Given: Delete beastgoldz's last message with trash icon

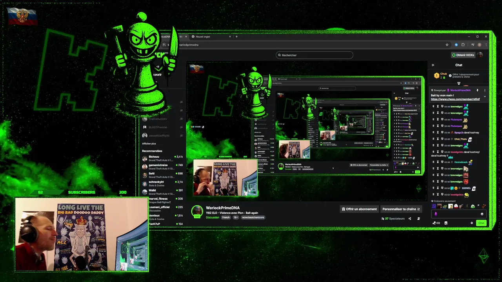Looking at the screenshot, I should tap(433, 194).
